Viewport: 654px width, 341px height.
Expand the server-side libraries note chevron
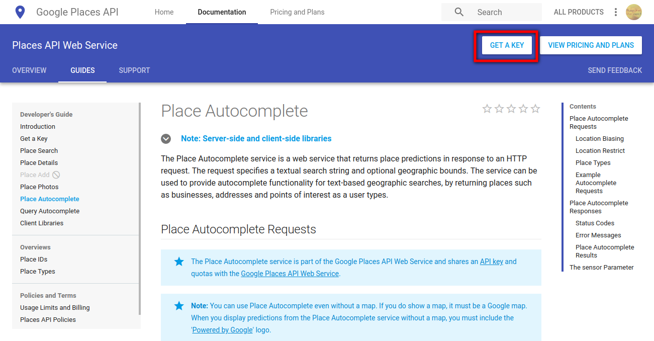pyautogui.click(x=166, y=139)
